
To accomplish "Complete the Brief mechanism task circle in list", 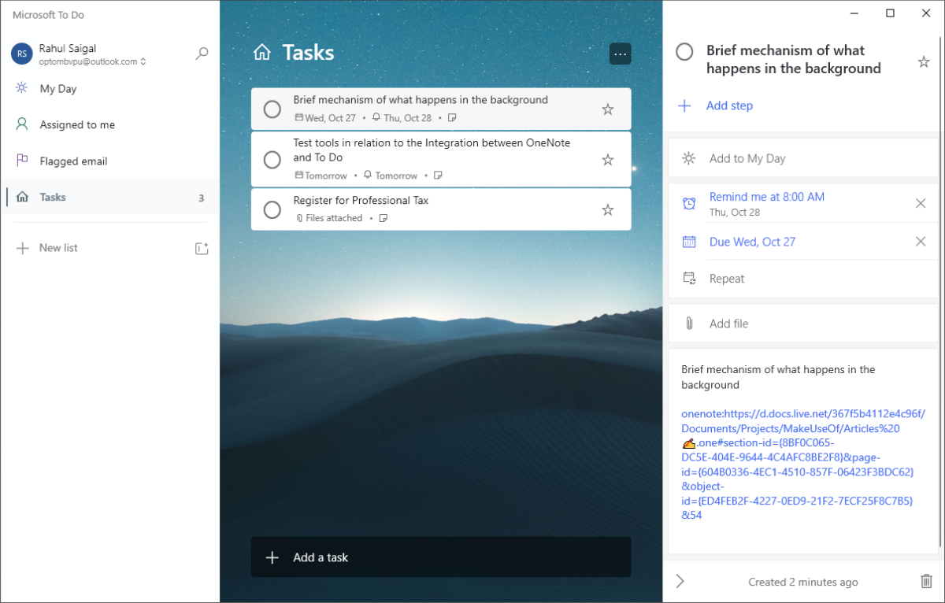I will click(x=272, y=109).
